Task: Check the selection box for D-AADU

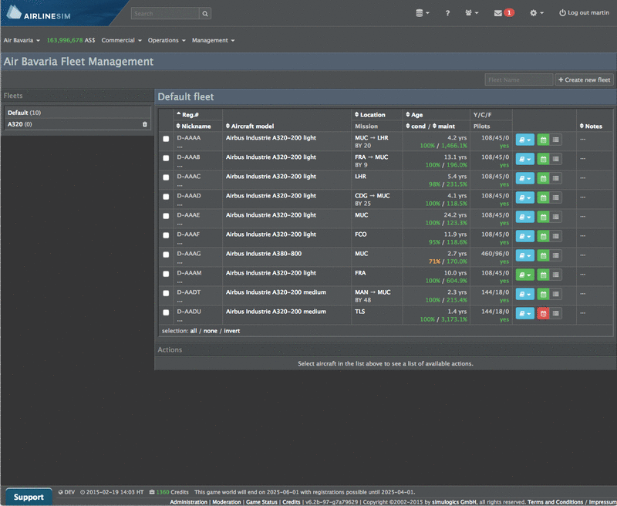Action: coord(164,313)
